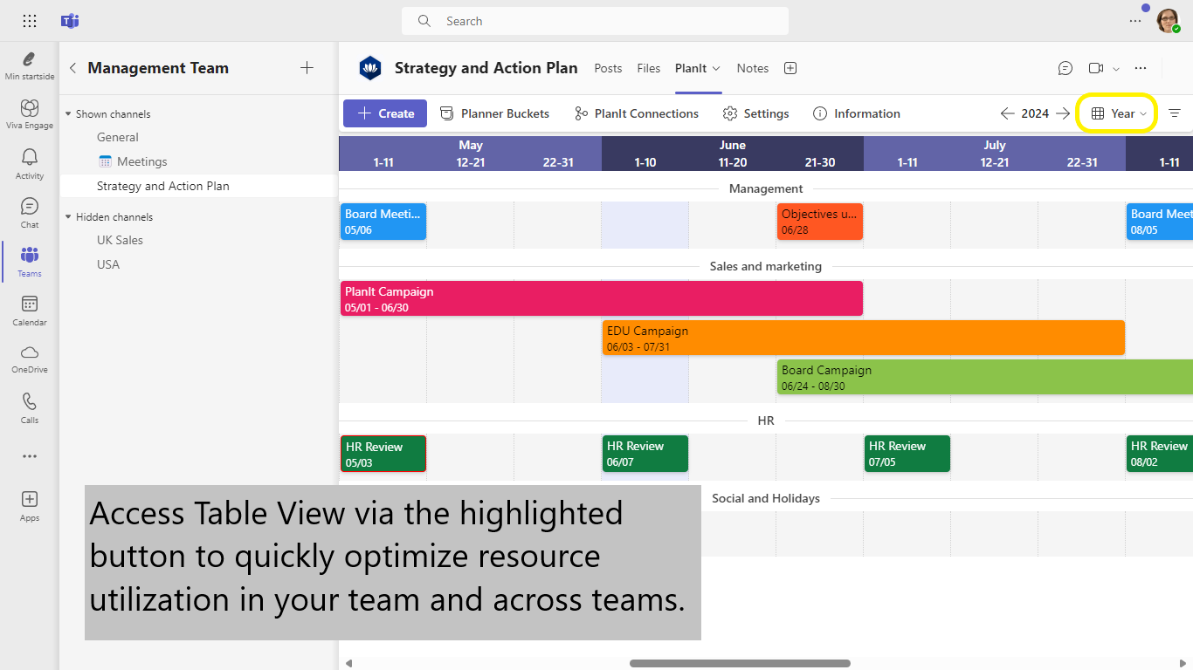This screenshot has width=1193, height=670.
Task: Open PlanIt Connections
Action: [x=637, y=113]
